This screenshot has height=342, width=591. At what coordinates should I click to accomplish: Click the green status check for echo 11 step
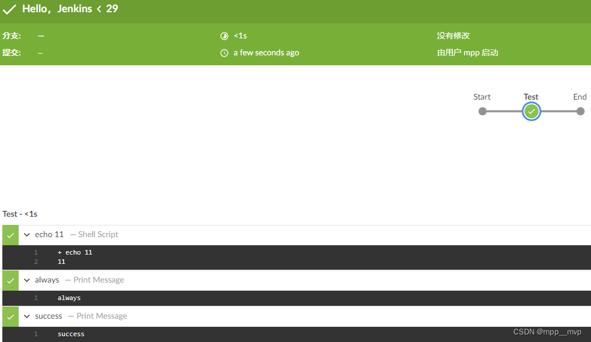tap(10, 235)
